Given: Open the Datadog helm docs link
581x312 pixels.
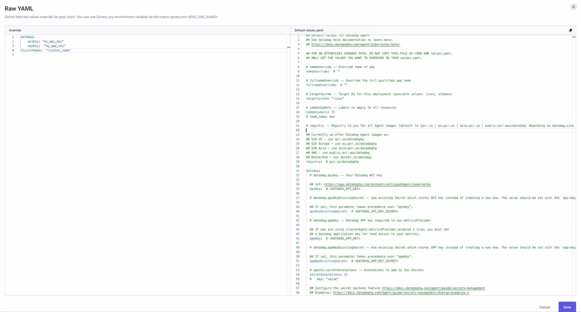Looking at the screenshot, I should (355, 45).
